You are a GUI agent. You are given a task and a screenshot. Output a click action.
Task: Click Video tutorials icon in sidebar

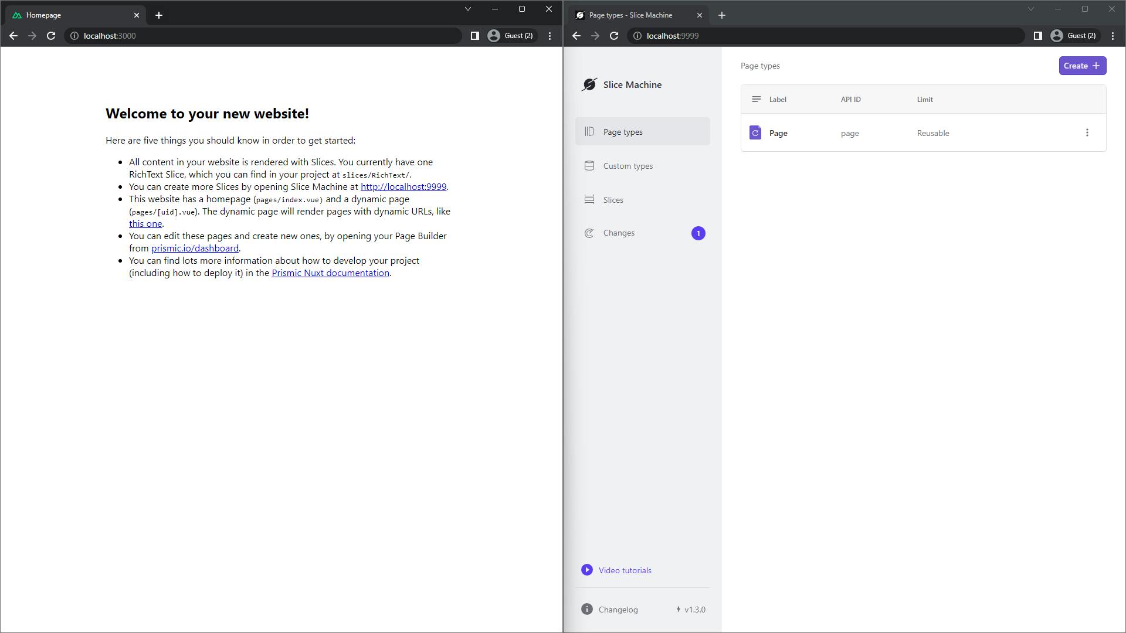click(x=588, y=570)
